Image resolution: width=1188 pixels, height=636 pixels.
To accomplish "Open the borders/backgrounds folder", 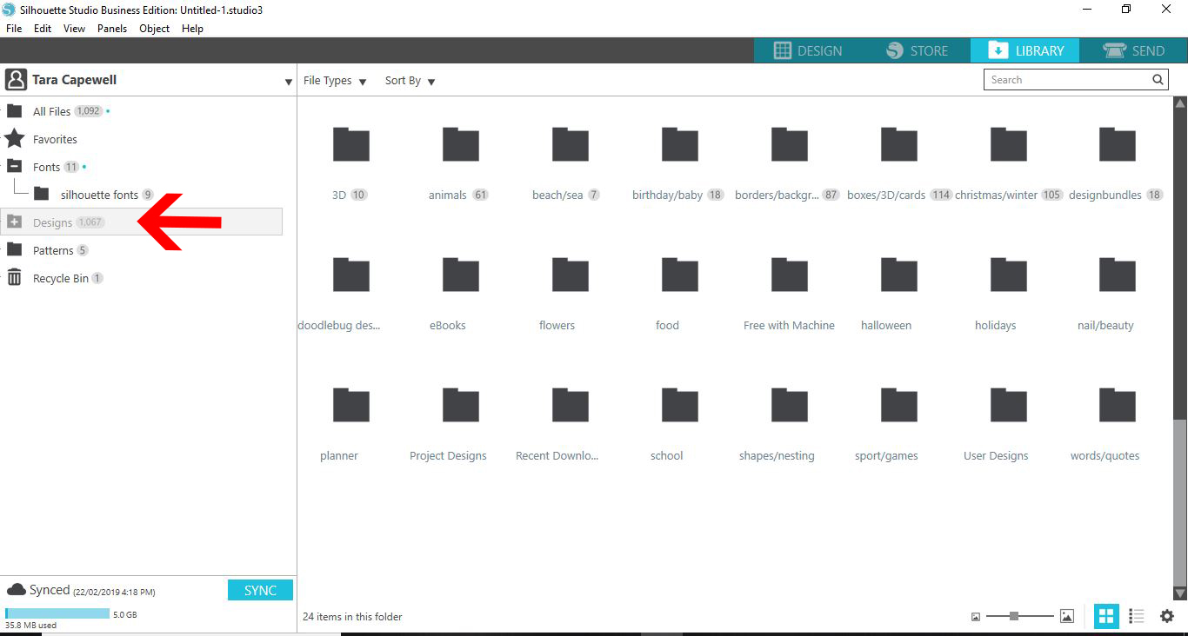I will 790,144.
